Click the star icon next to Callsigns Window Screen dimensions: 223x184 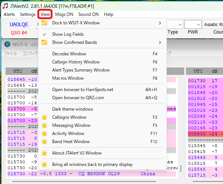(x=44, y=117)
